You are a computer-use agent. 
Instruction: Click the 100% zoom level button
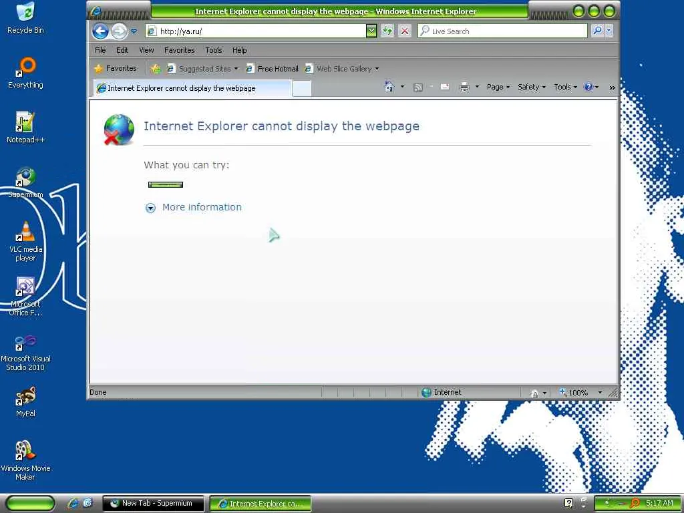click(x=574, y=393)
